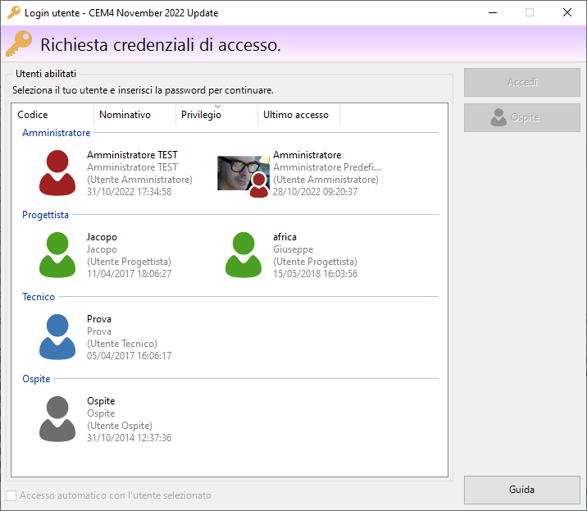Click the bold user name 'Jacopo'
587x511 pixels.
(x=102, y=237)
